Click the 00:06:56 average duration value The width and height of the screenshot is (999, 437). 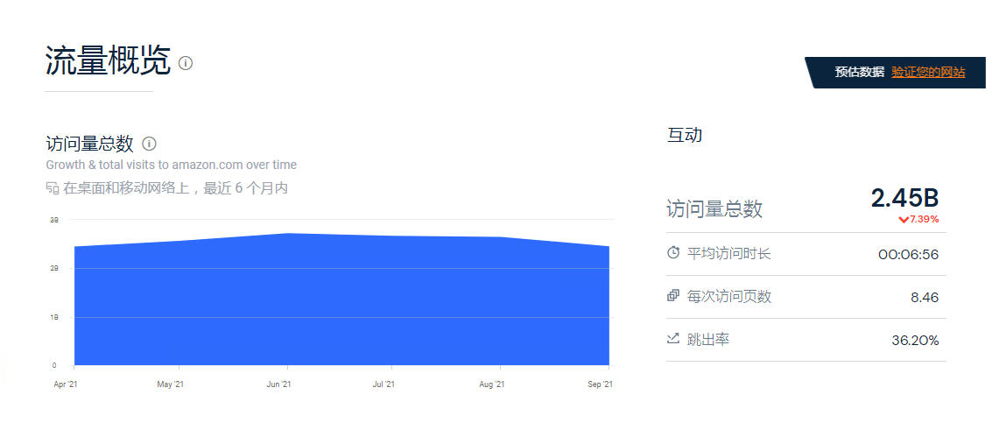tap(909, 255)
